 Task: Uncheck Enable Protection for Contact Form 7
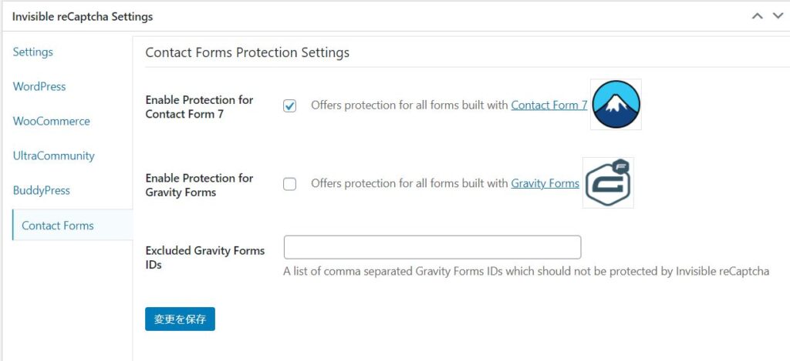point(290,106)
